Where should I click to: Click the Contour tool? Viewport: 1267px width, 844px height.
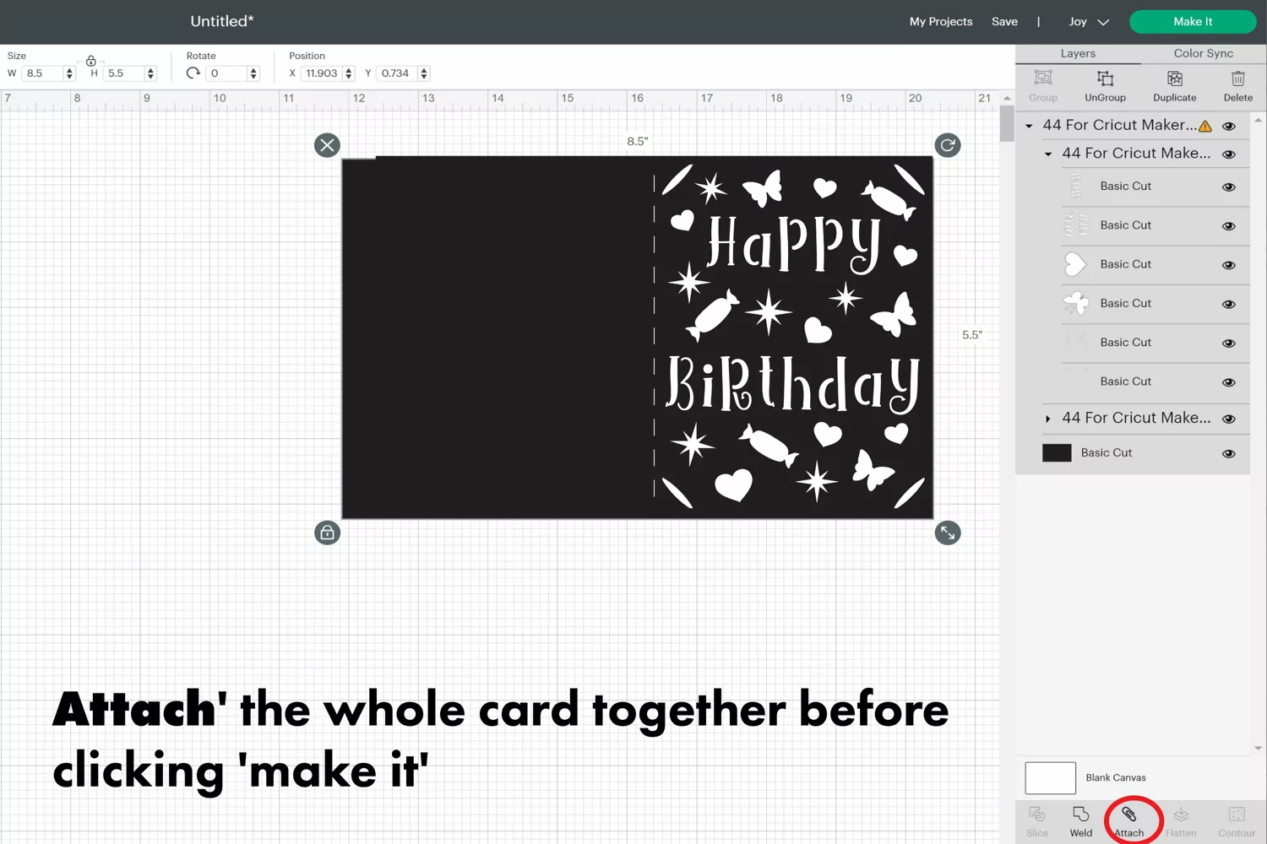point(1237,820)
